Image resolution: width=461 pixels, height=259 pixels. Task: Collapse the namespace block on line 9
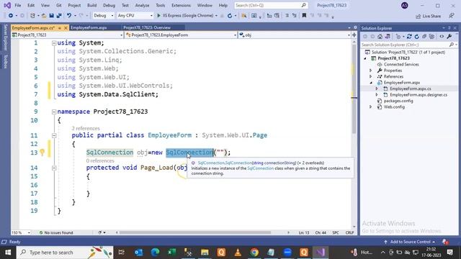54,112
